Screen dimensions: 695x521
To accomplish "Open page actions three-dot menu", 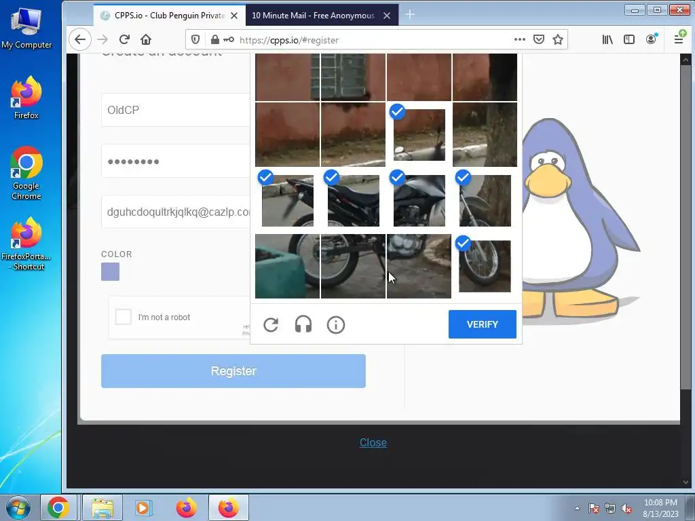I will (519, 40).
